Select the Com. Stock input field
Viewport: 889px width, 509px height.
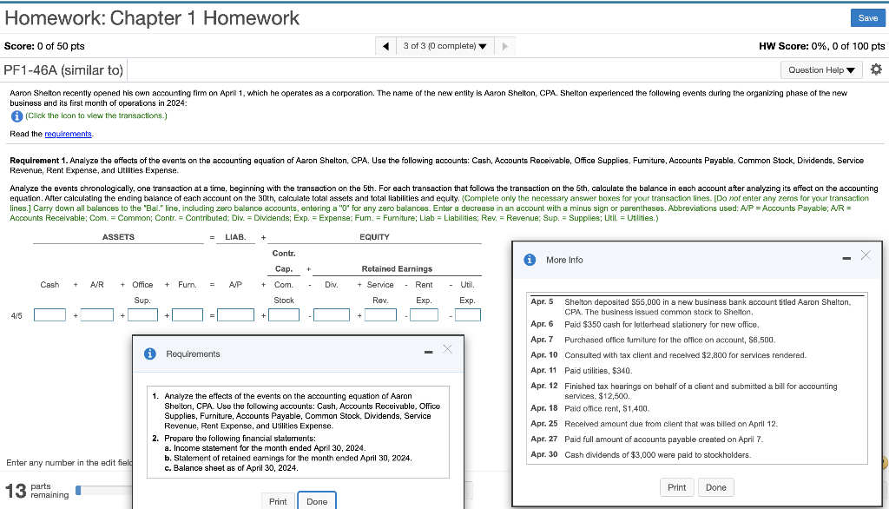coord(284,315)
